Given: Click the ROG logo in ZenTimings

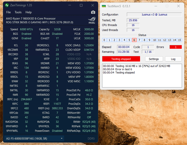Looking at the screenshot, I should click(92, 20).
